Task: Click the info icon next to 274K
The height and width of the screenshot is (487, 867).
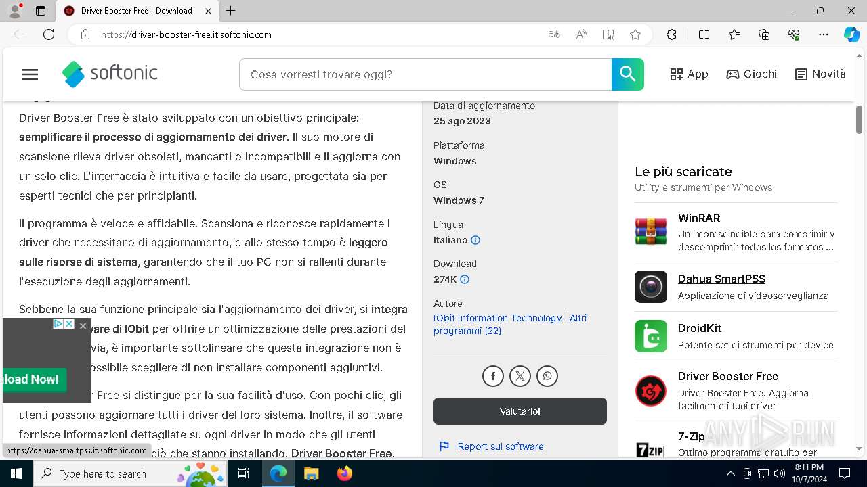Action: [x=465, y=279]
